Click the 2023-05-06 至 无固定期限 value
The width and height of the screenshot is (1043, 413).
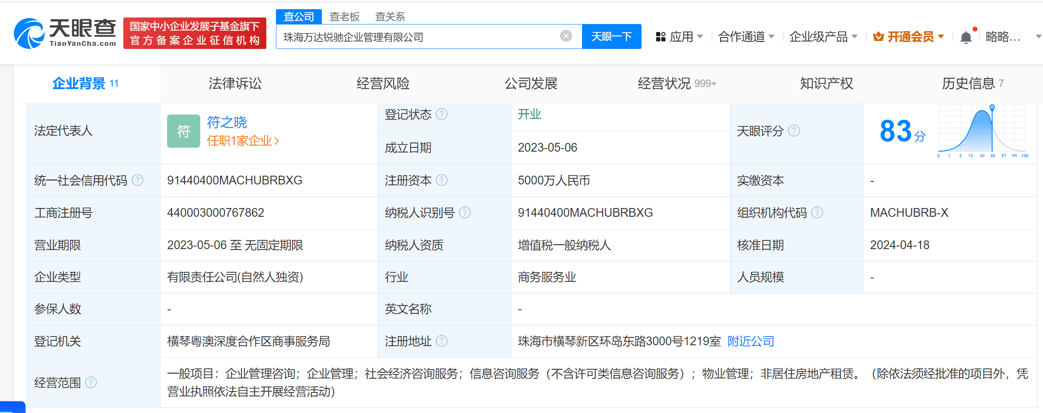coord(235,245)
